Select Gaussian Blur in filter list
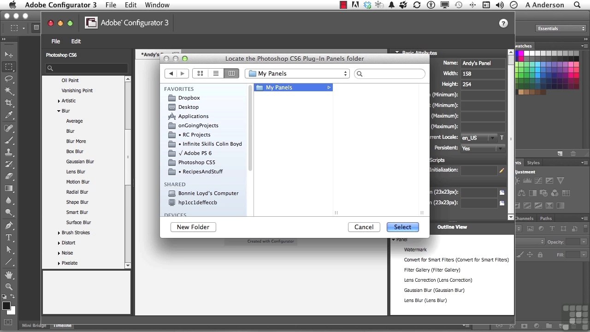The image size is (590, 332). (80, 162)
